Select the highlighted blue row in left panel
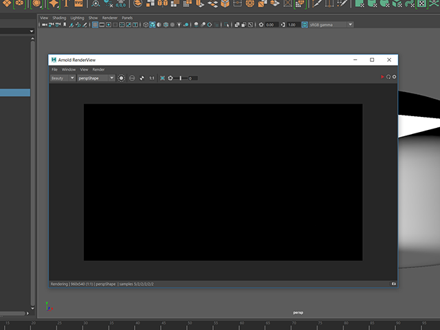The width and height of the screenshot is (440, 330). [x=15, y=93]
